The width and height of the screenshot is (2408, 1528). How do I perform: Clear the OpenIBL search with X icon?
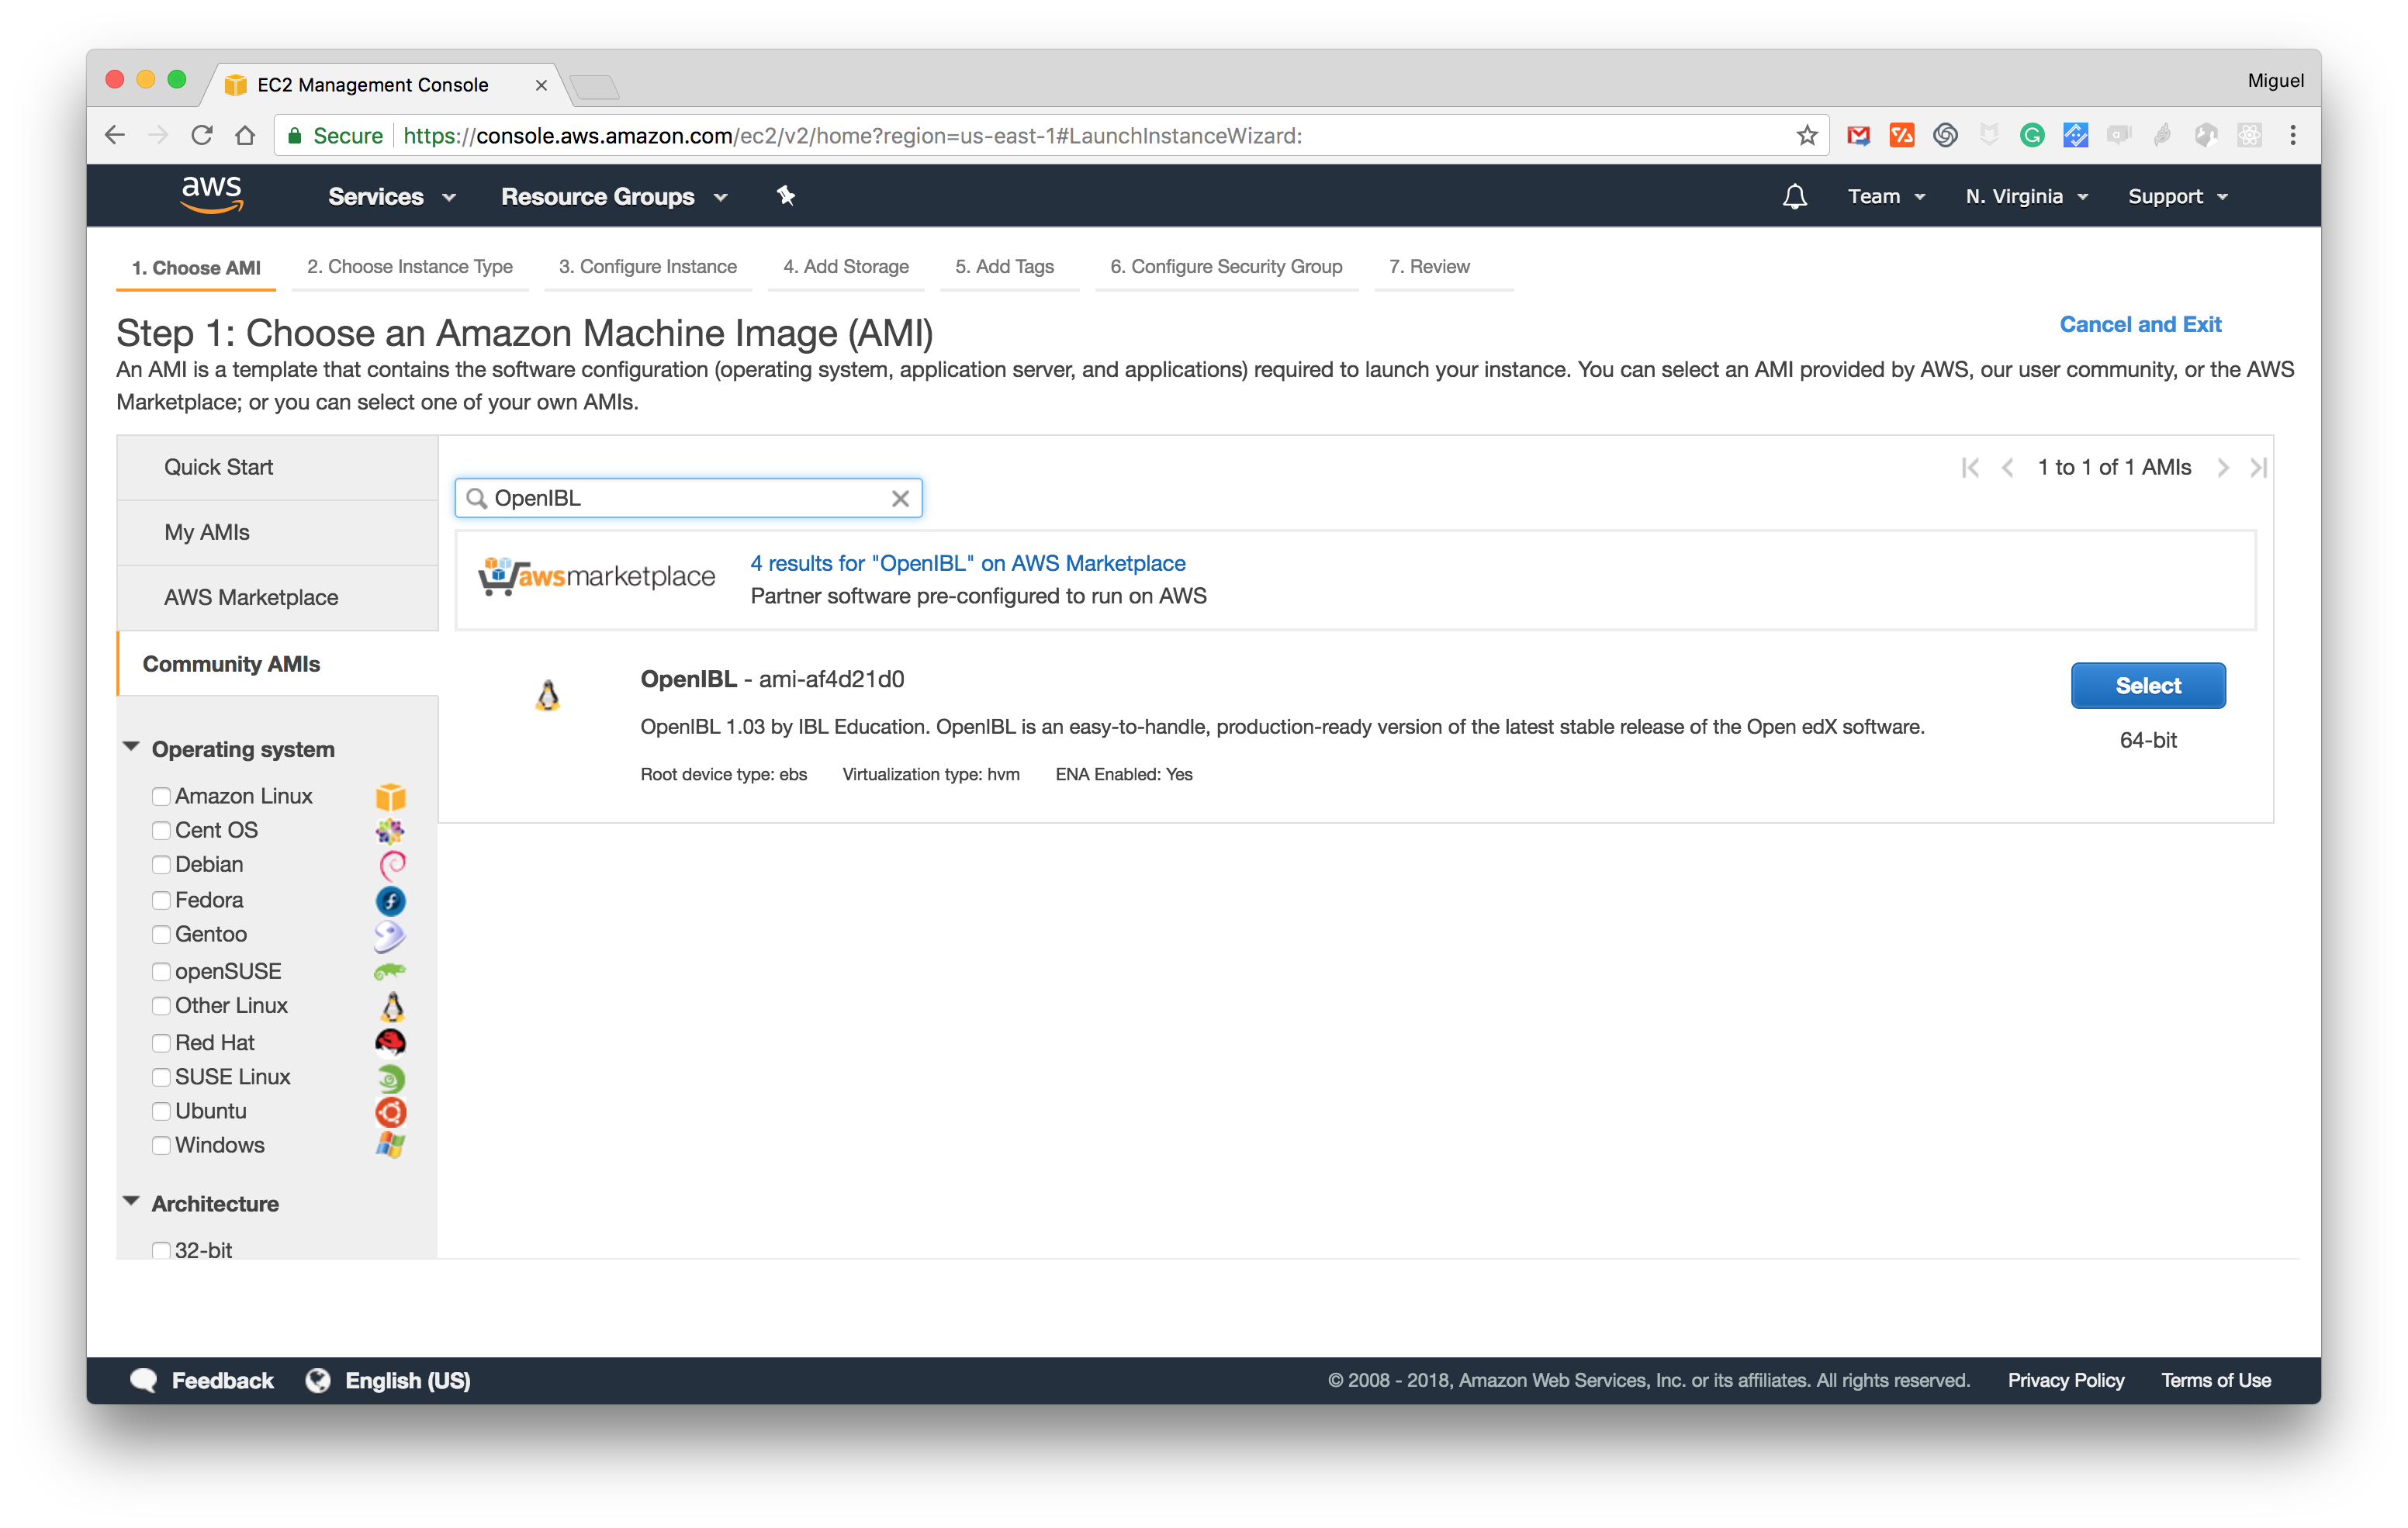click(x=900, y=498)
